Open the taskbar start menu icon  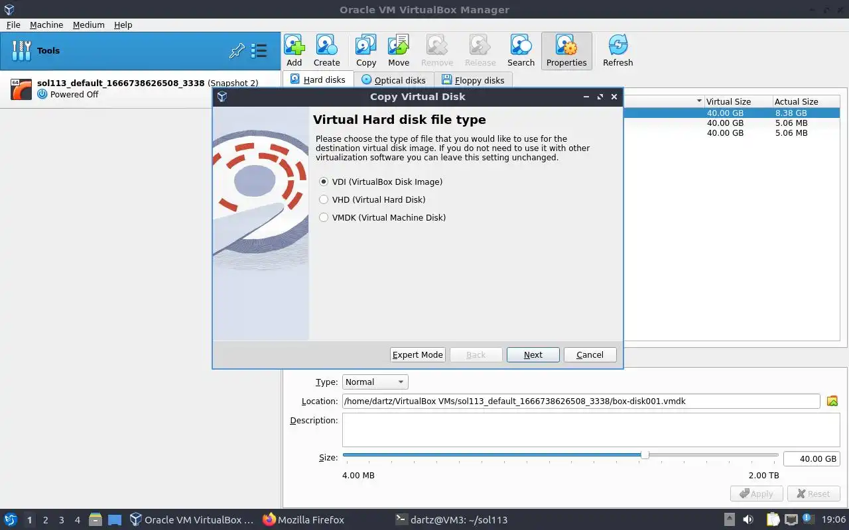click(11, 519)
